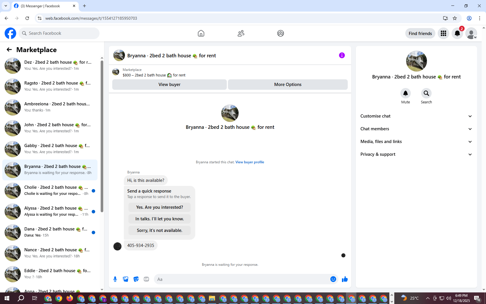The width and height of the screenshot is (486, 304).
Task: Open the Nance conversation
Action: click(50, 253)
